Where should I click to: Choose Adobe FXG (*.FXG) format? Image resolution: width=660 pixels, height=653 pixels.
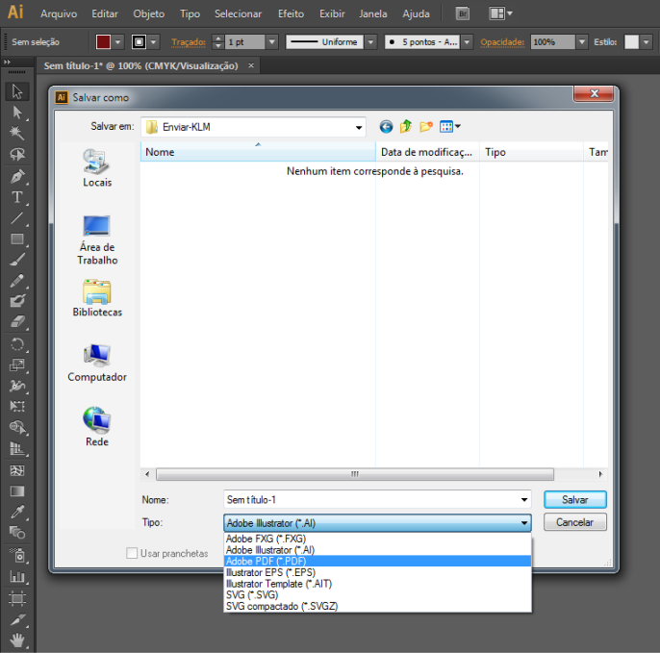[x=377, y=539]
